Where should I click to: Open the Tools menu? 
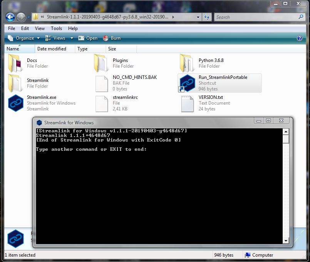click(57, 28)
